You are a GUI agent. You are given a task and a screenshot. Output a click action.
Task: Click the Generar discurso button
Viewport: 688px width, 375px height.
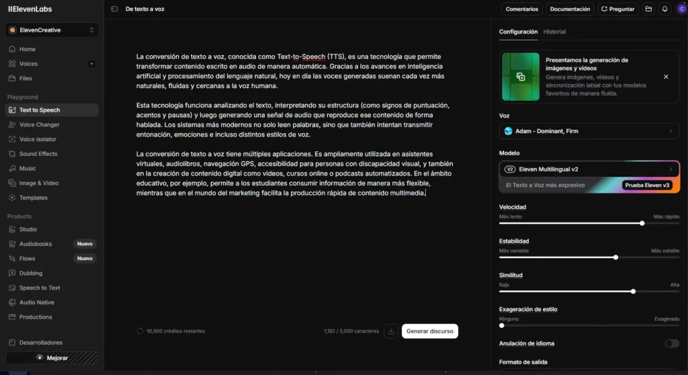pos(429,331)
